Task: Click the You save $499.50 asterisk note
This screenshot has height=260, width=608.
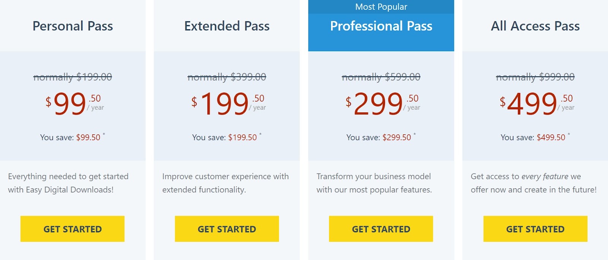Action: pyautogui.click(x=535, y=137)
